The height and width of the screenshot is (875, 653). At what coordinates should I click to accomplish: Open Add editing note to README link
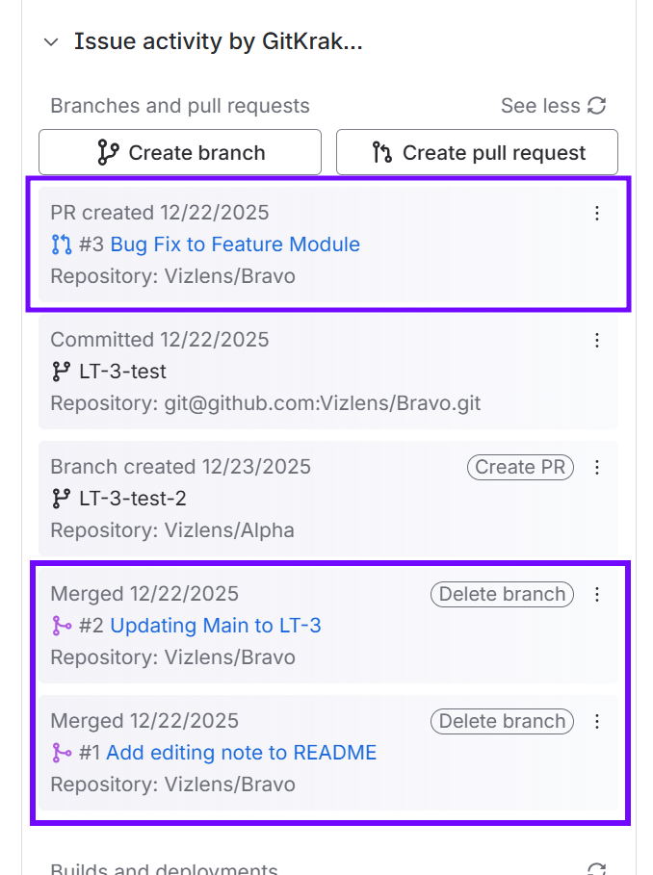coord(241,753)
